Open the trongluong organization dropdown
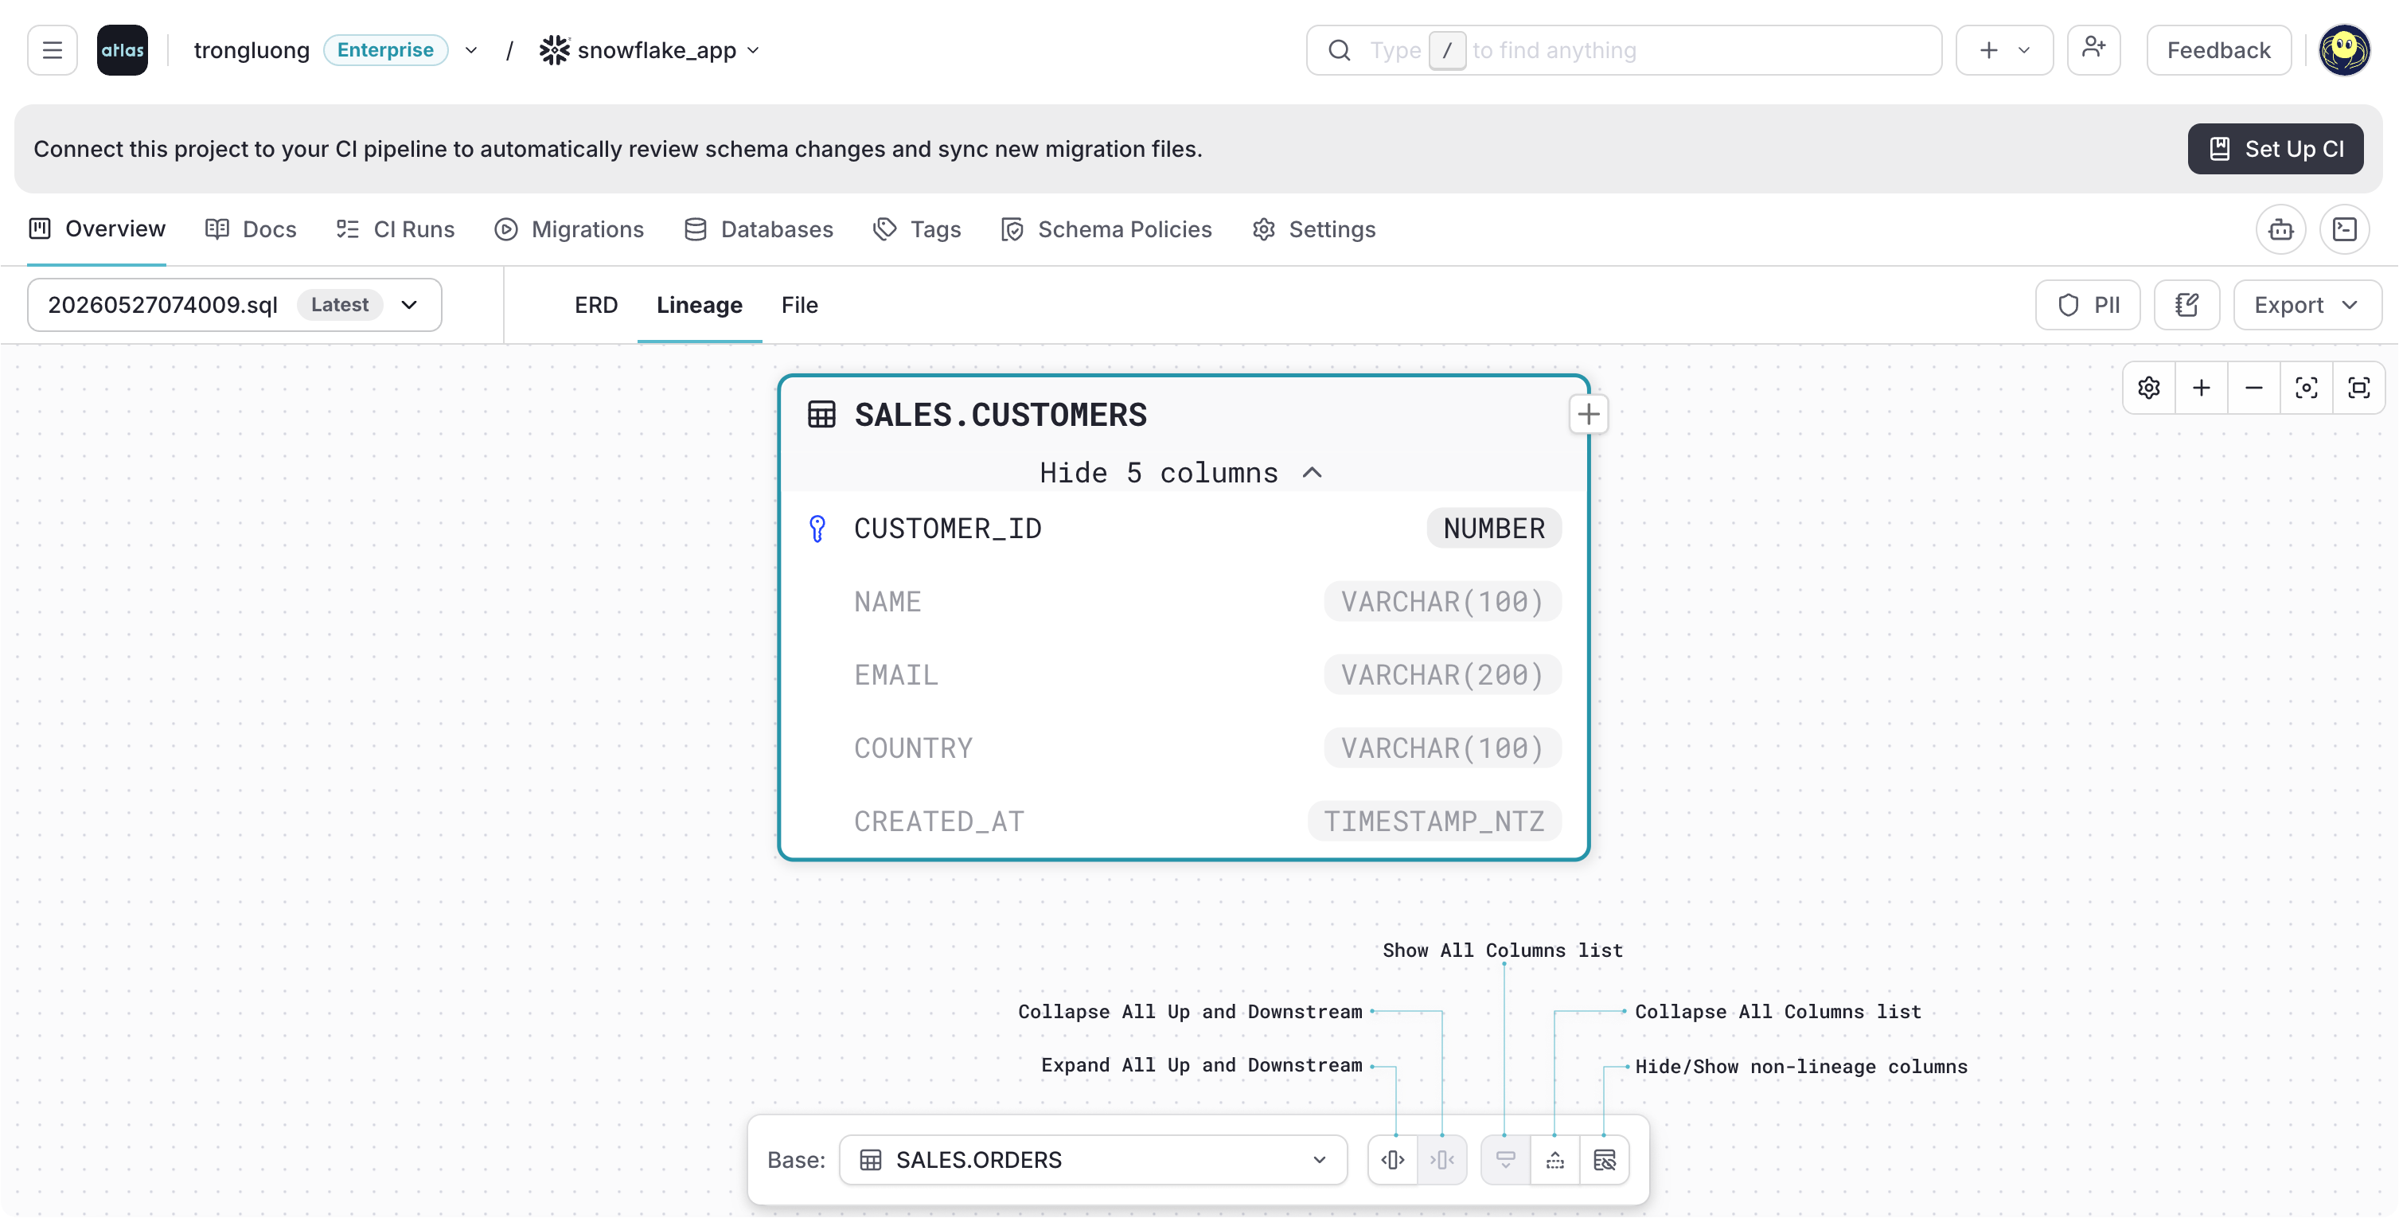Image resolution: width=2399 pixels, height=1218 pixels. (x=471, y=50)
